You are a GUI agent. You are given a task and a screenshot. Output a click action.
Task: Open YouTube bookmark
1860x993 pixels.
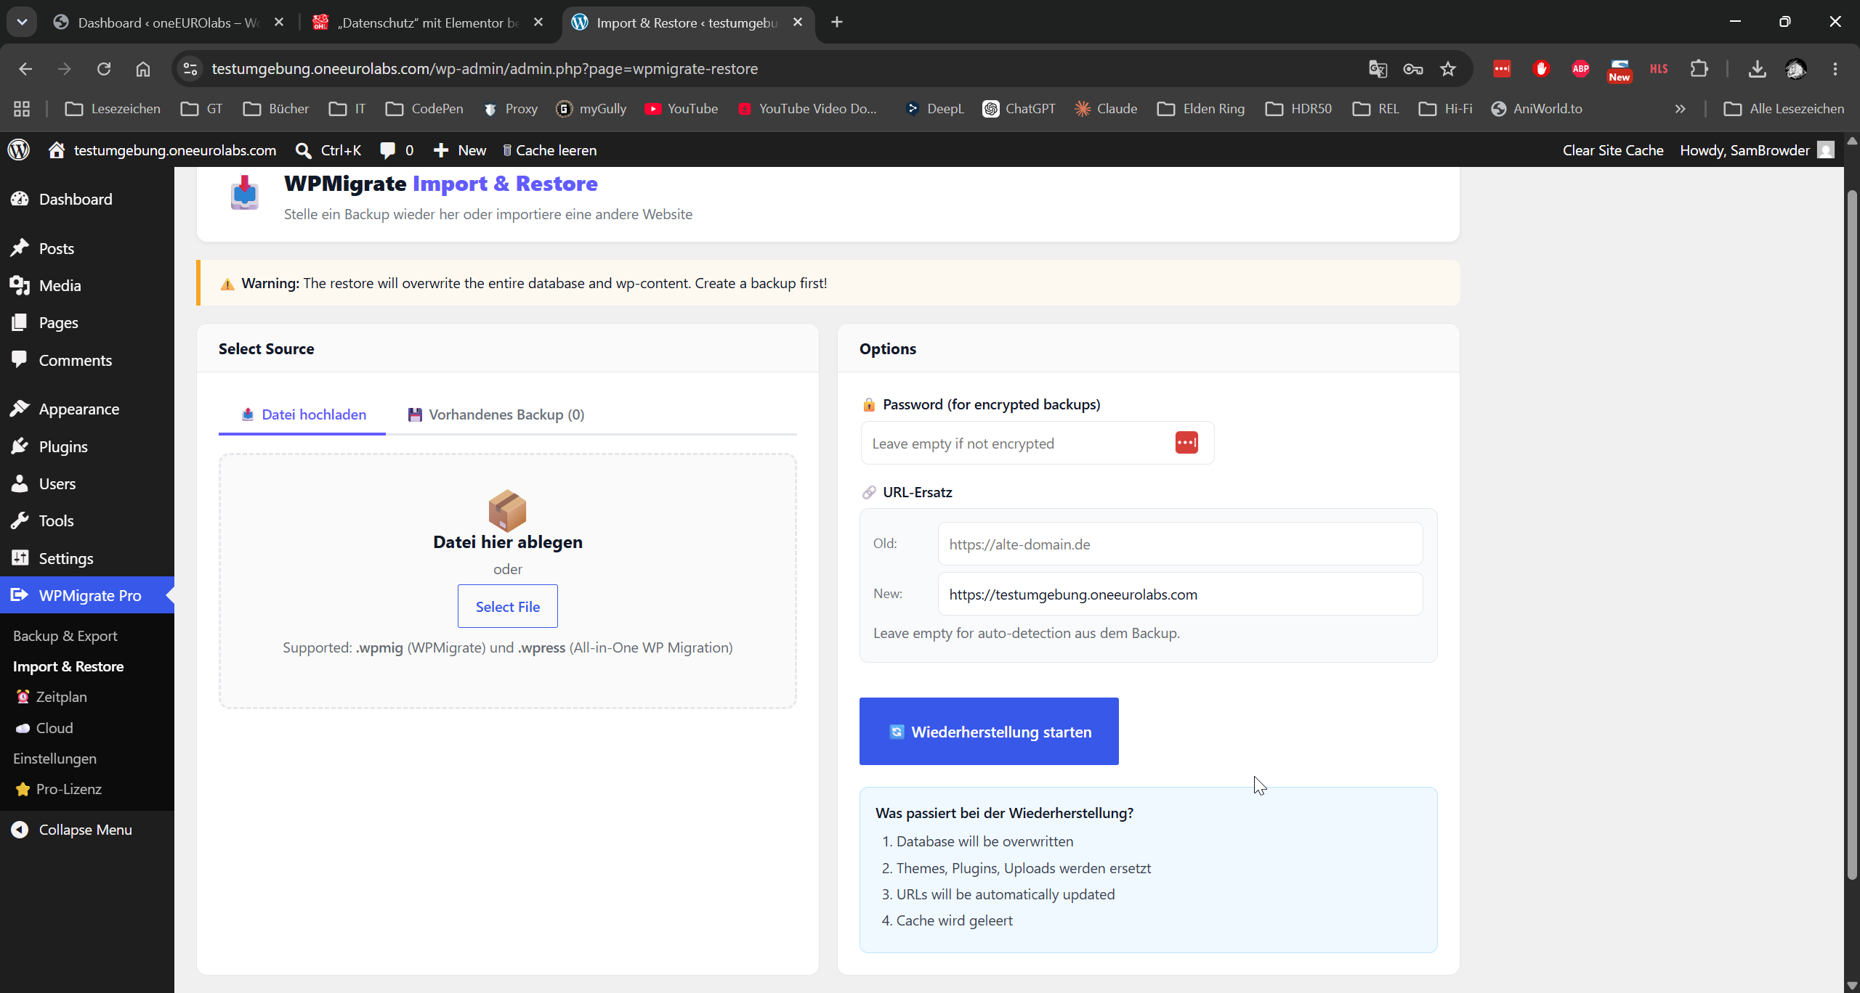point(682,109)
